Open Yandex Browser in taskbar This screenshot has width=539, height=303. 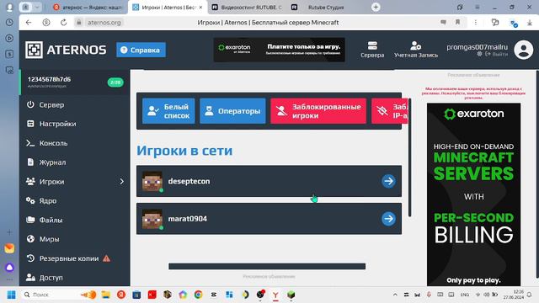tap(275, 295)
